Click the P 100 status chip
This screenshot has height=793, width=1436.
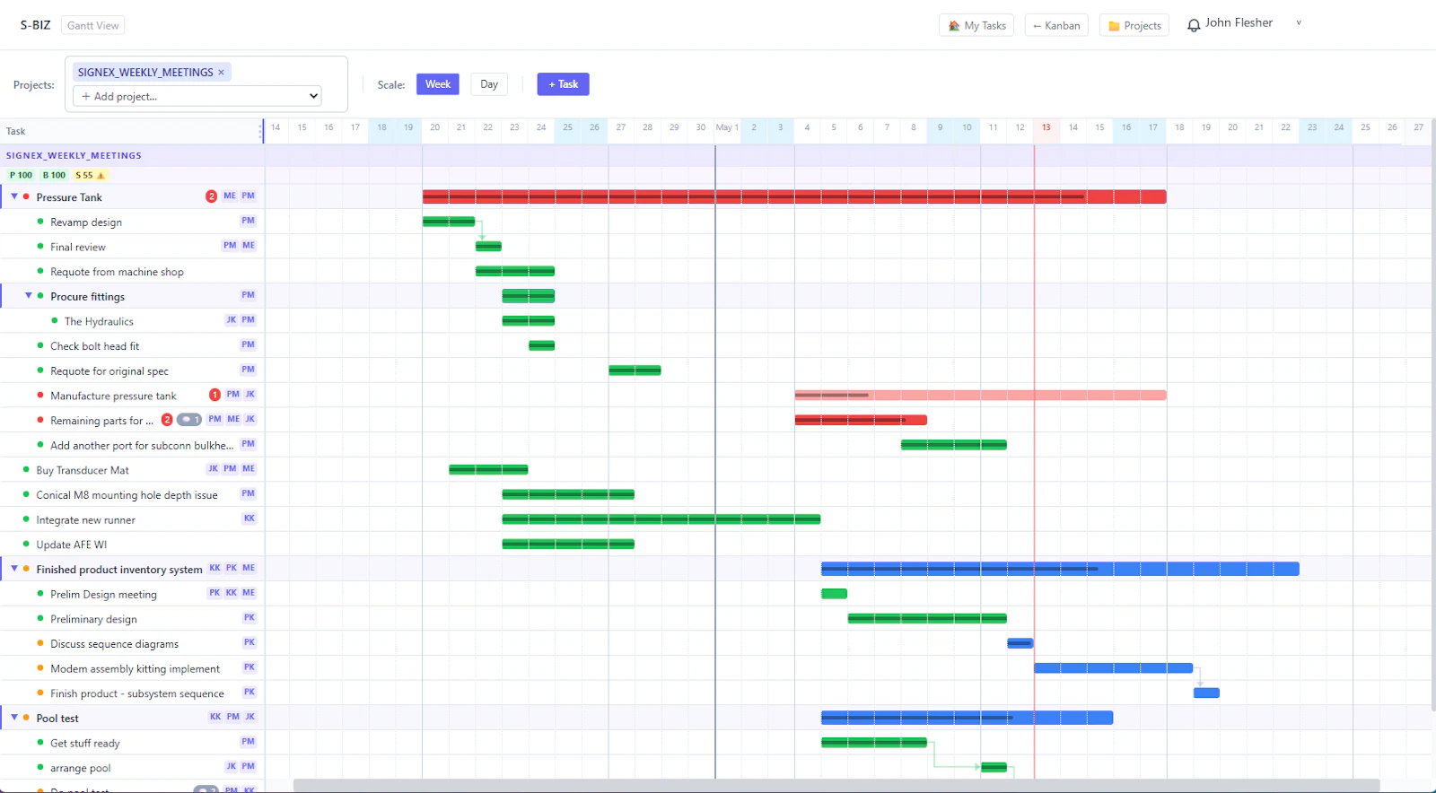click(21, 175)
